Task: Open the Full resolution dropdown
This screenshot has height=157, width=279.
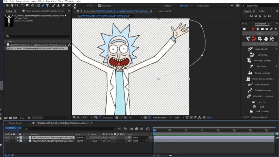Action: 135,117
